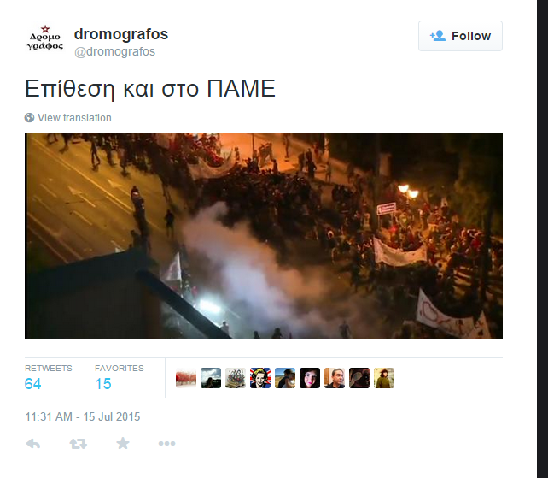Click the View translation link

[x=74, y=118]
